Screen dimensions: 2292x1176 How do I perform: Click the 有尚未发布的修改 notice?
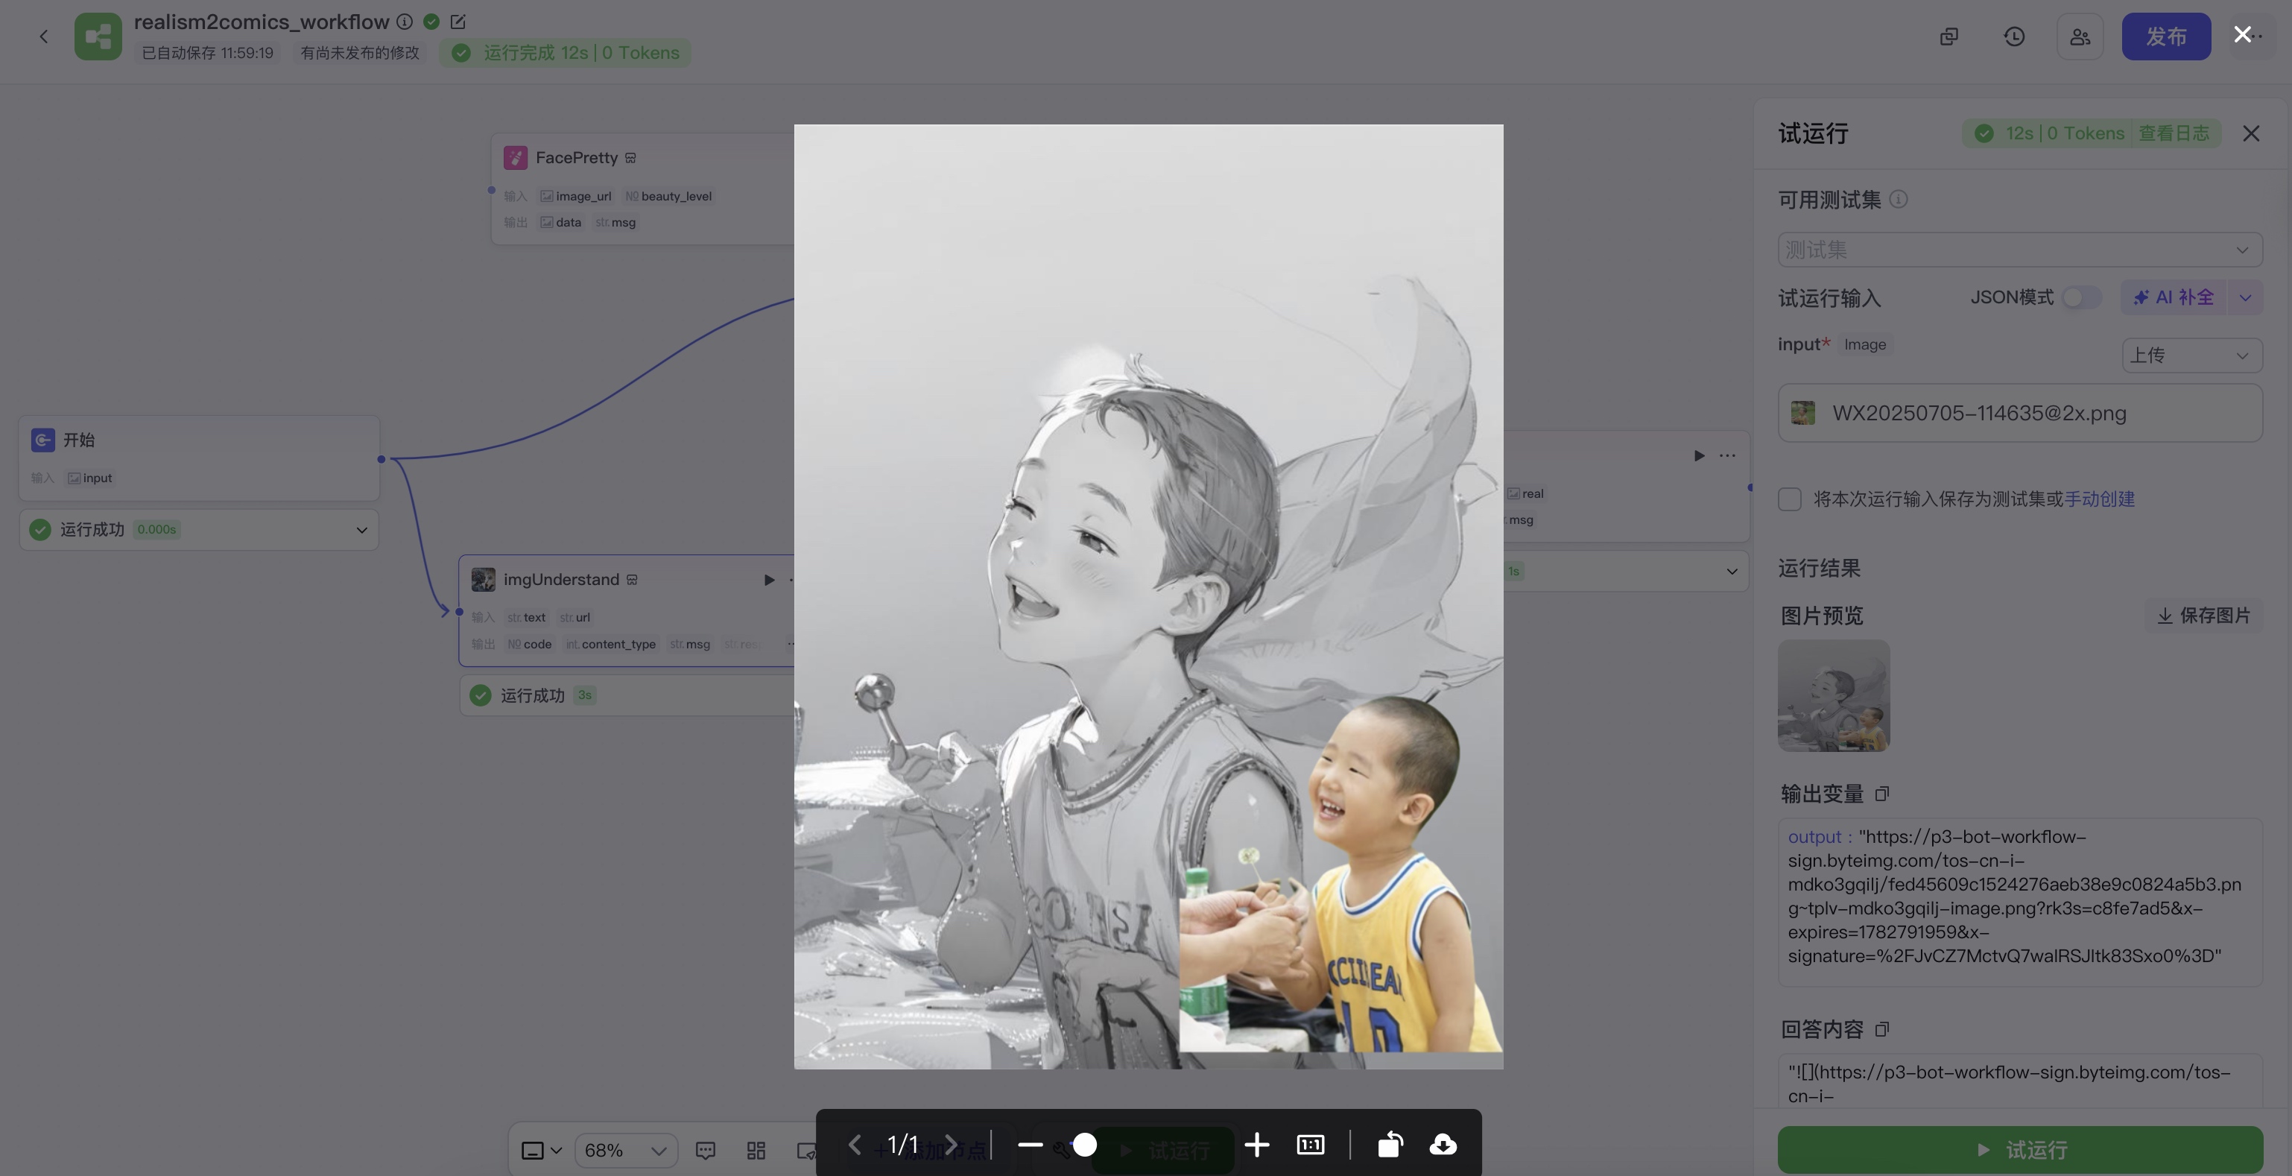(x=359, y=52)
